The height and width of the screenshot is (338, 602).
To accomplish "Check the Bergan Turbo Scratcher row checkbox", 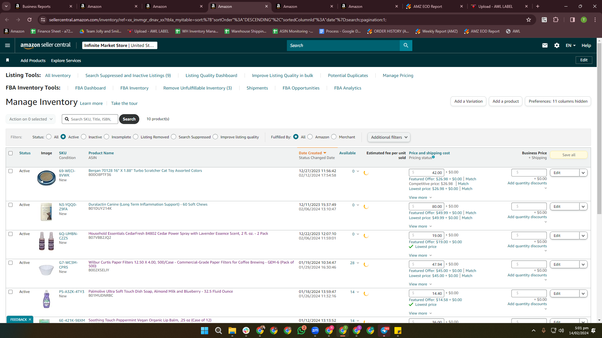I will pyautogui.click(x=11, y=171).
